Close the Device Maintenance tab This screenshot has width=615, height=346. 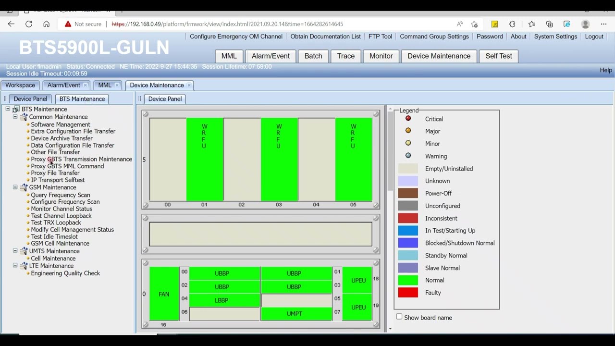click(189, 85)
